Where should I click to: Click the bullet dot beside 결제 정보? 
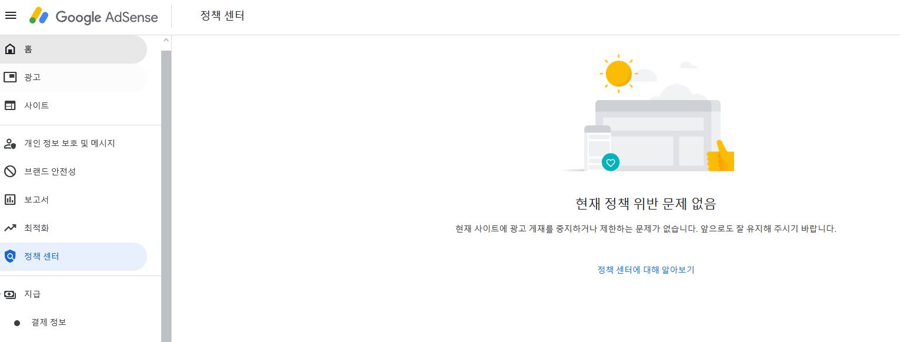17,323
